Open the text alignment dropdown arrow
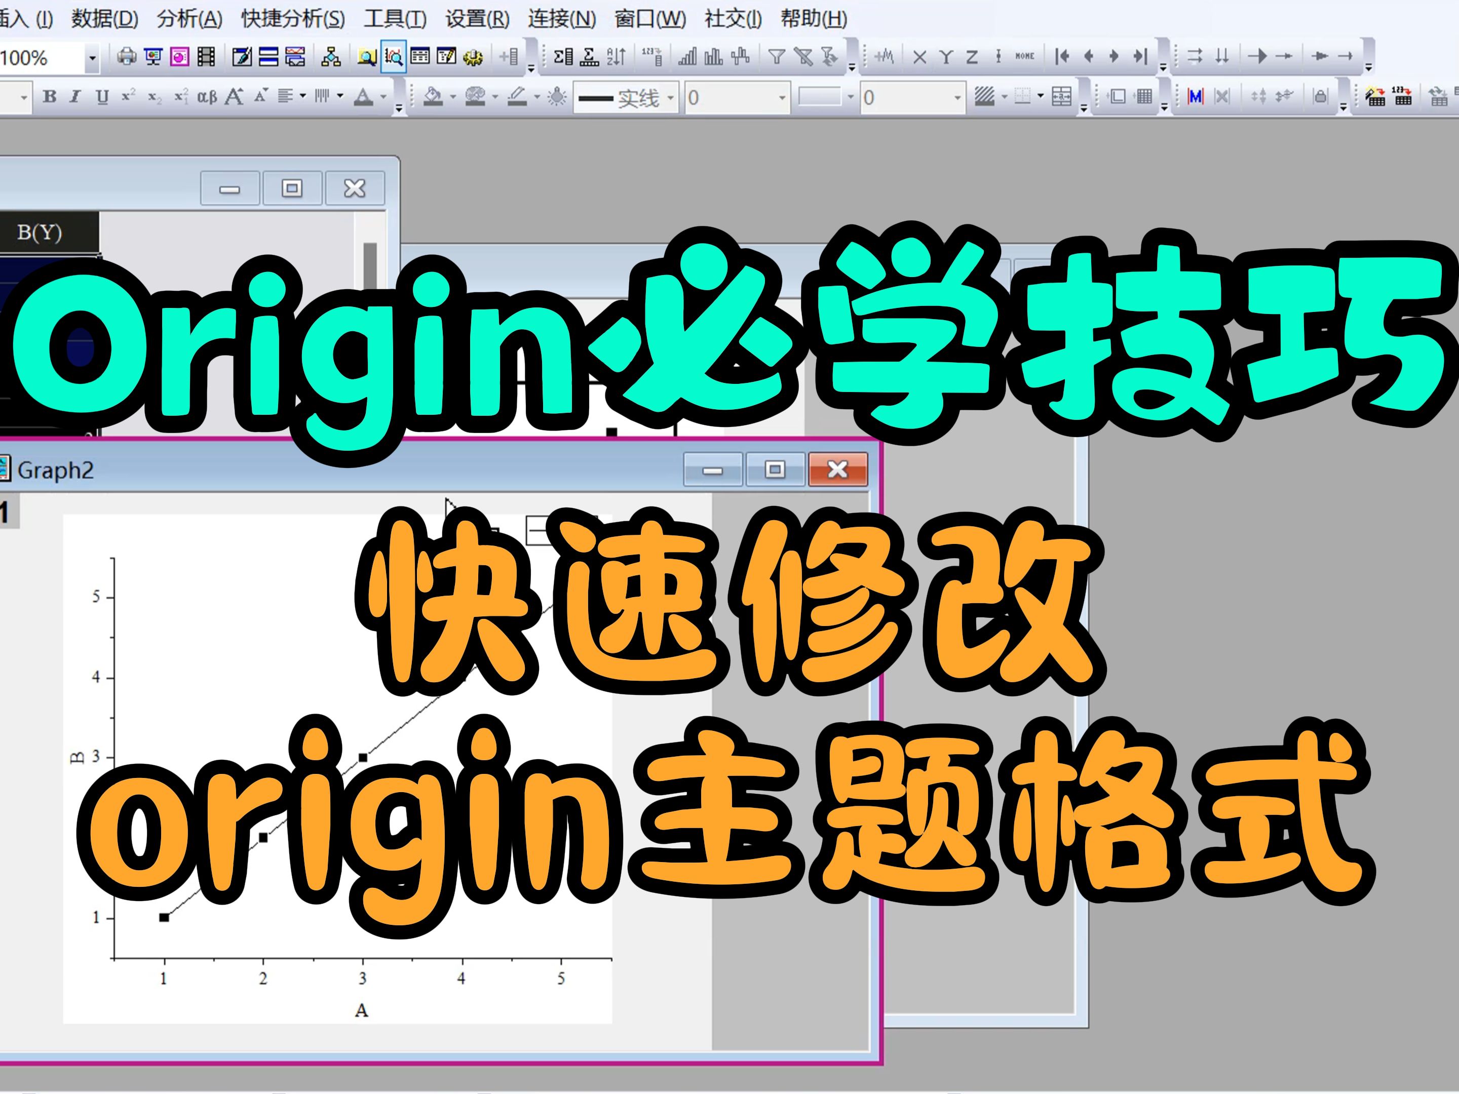Image resolution: width=1459 pixels, height=1094 pixels. 303,96
